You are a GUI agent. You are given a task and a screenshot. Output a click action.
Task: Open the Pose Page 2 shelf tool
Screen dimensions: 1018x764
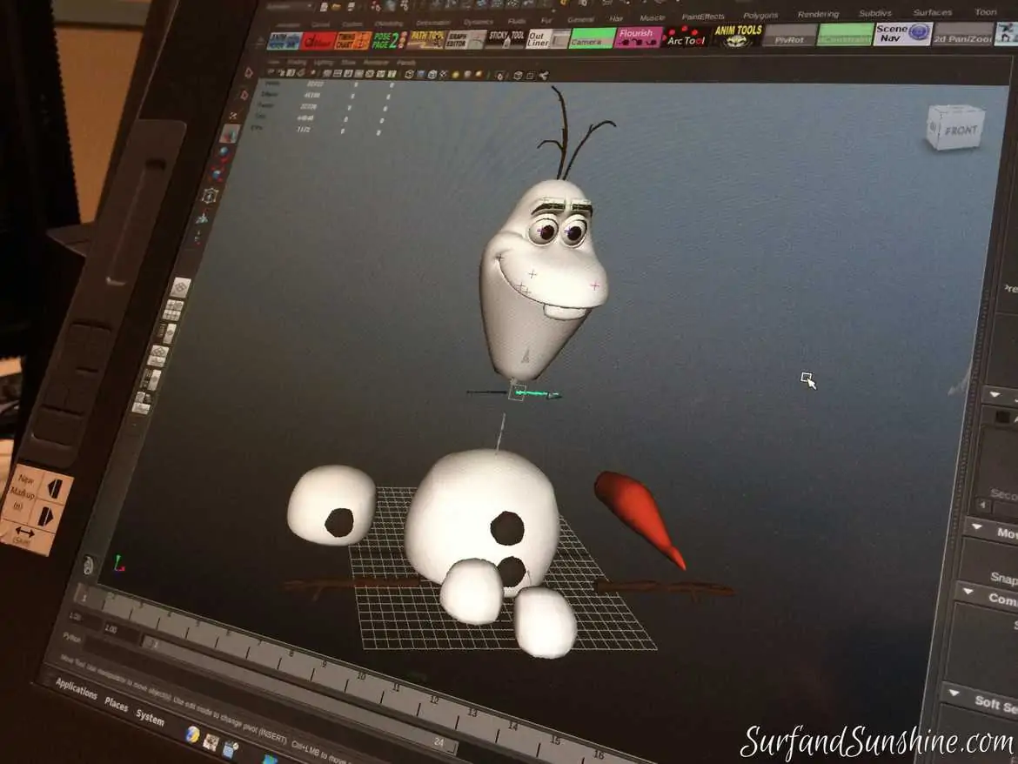[389, 41]
